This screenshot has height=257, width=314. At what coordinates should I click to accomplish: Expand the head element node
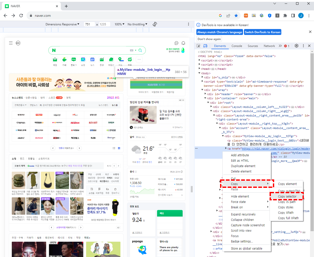tap(200, 69)
